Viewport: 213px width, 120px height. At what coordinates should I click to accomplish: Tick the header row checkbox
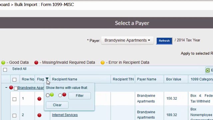pyautogui.click(x=14, y=80)
